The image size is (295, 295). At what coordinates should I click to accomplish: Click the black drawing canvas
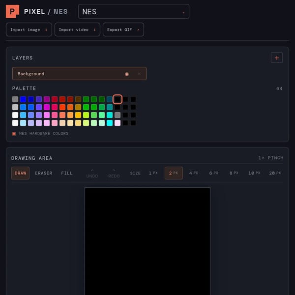[147, 241]
